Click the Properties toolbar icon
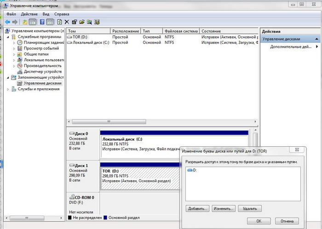The image size is (322, 229). (x=75, y=22)
